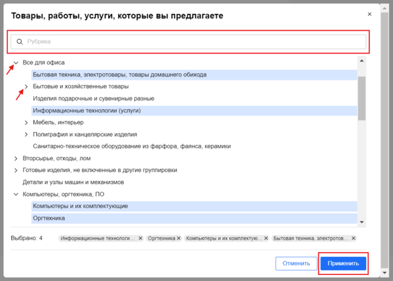Expand Бытовые и хозяйственные товары
Viewport: 393px width, 281px height.
pos(26,86)
